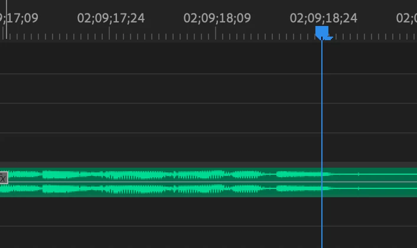
Task: Click the bottom-most empty audio track
Action: [x=209, y=237]
